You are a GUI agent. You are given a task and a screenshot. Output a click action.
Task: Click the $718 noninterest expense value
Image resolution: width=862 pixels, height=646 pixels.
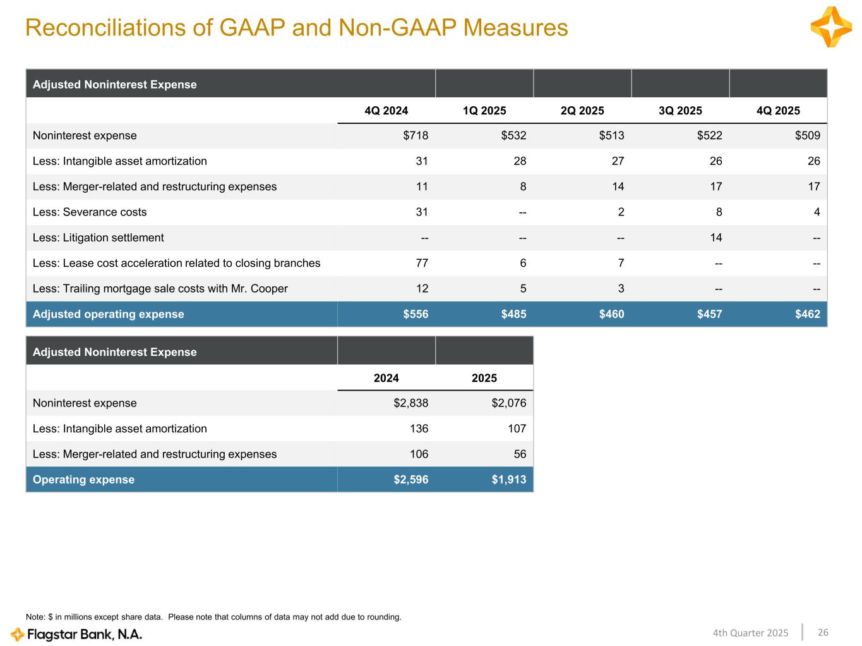pos(416,135)
